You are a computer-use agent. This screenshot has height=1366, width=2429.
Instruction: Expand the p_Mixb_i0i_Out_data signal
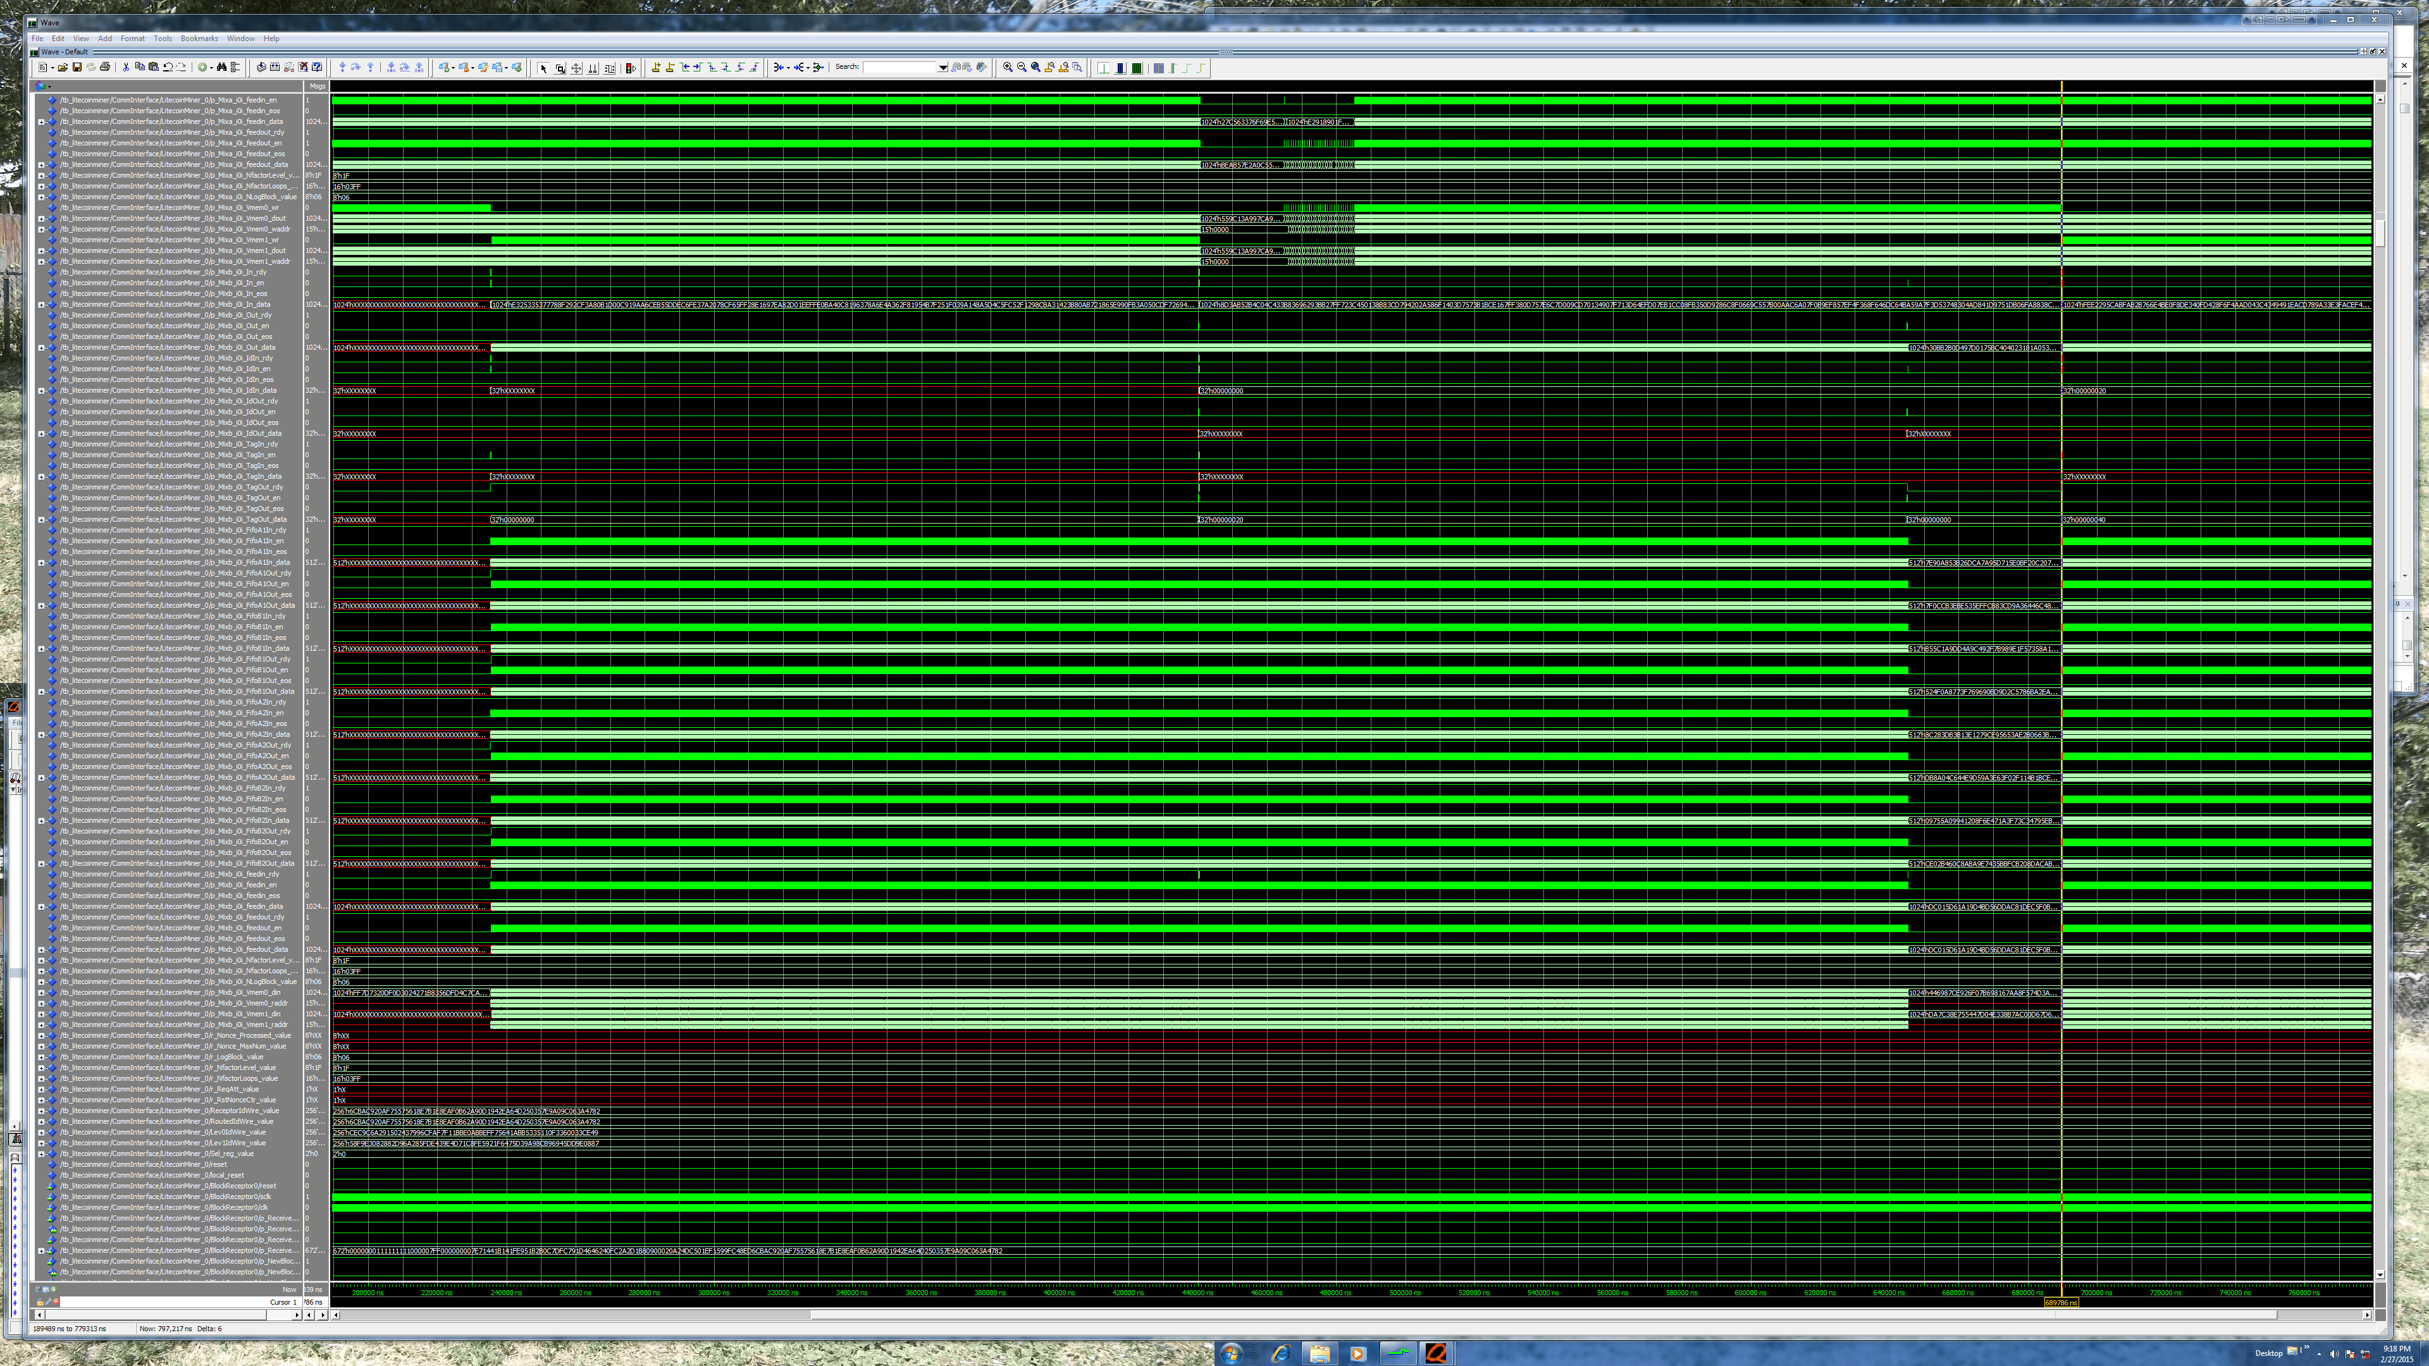click(x=40, y=348)
